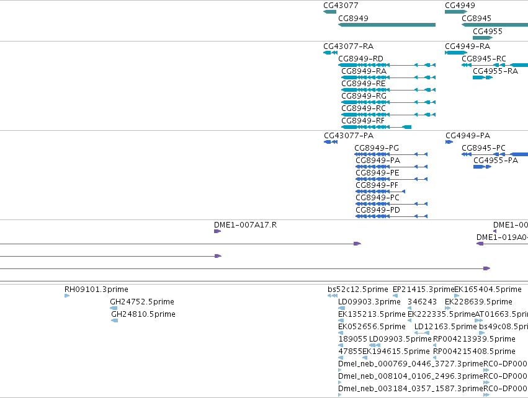Screen dimensions: 528x398
Task: Select the EP21415.3prime EST label
Action: 424,290
